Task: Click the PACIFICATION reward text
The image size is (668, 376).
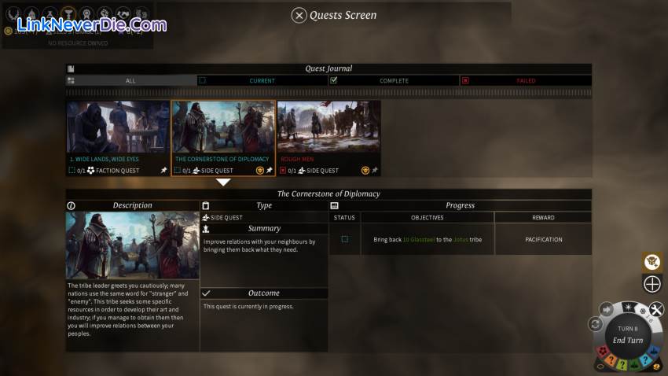Action: point(544,240)
